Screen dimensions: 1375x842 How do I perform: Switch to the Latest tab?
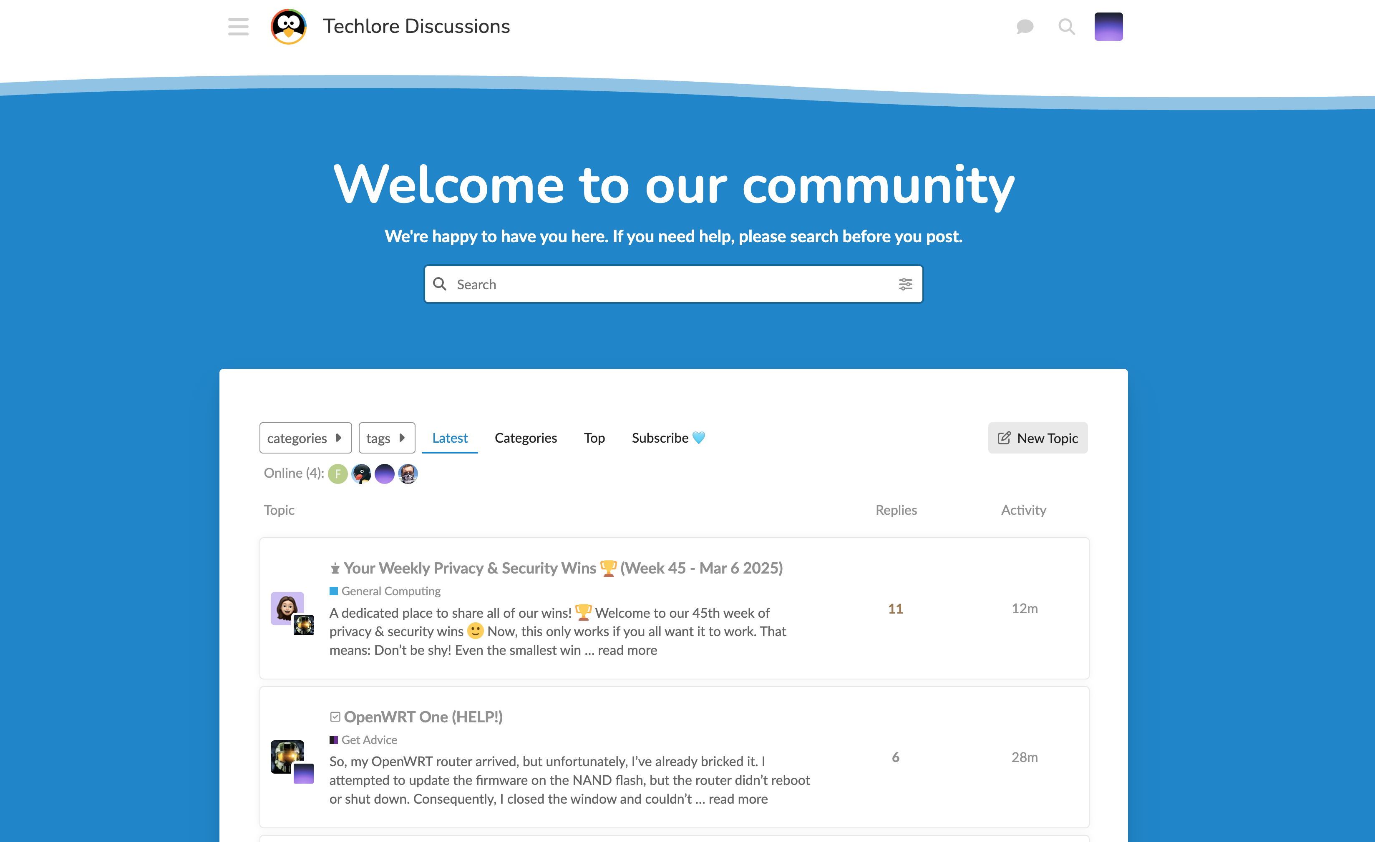click(x=450, y=438)
